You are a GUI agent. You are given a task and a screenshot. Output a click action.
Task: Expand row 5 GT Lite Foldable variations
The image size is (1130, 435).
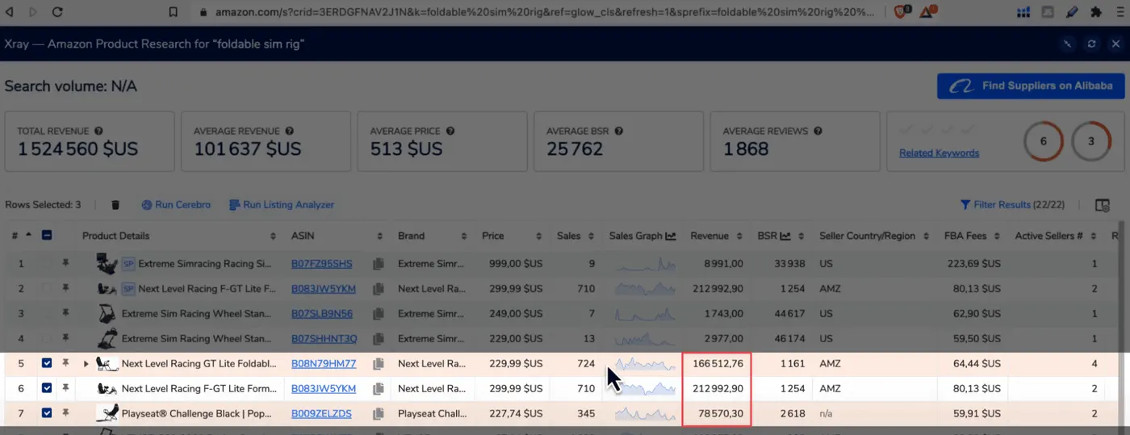[86, 364]
